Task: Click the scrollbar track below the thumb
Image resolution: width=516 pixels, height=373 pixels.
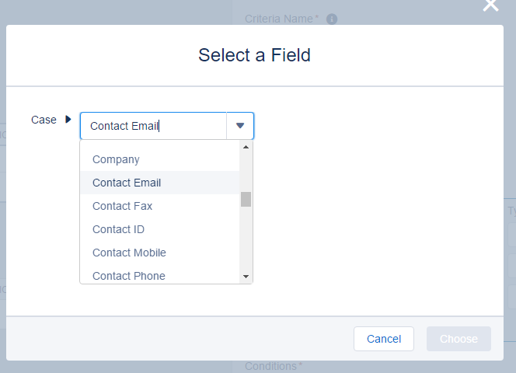Action: (246, 239)
